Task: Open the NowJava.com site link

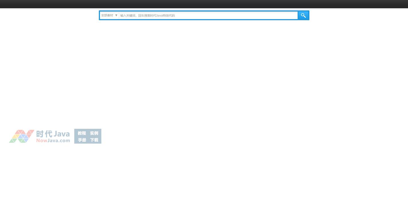Action: (53, 140)
